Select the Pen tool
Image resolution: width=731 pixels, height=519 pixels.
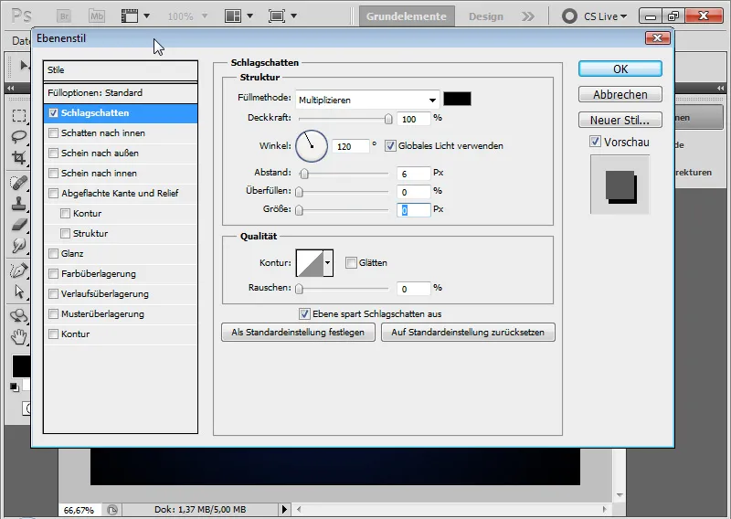pyautogui.click(x=18, y=270)
